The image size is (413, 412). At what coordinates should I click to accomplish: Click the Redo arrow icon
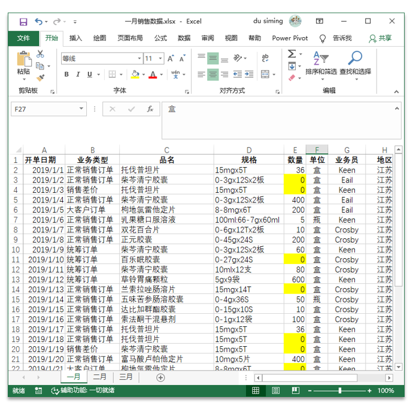57,22
